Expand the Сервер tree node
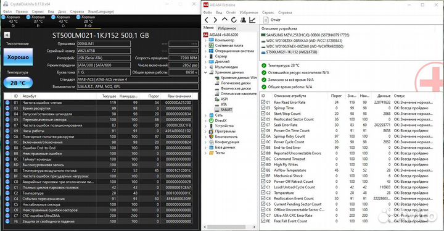Viewport: 444px width, 231px height. click(x=205, y=56)
